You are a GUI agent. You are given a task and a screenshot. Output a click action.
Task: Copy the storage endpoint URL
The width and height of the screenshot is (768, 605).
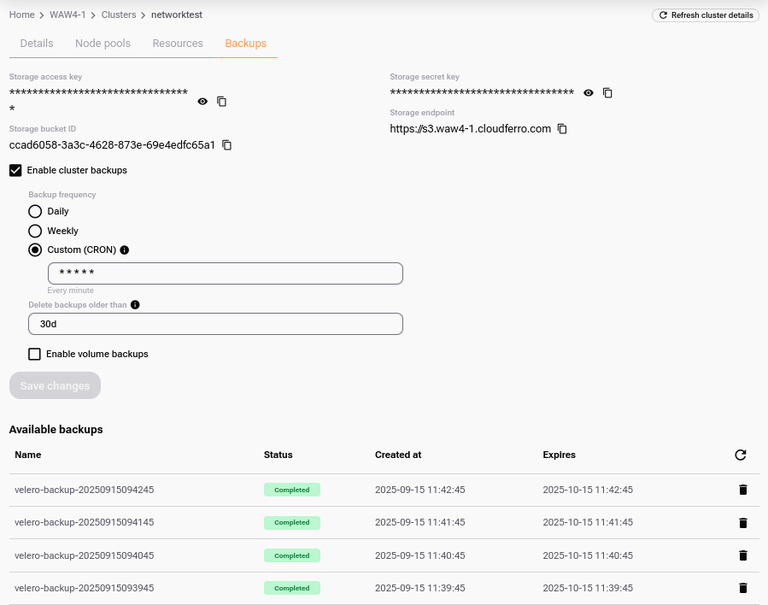(x=562, y=129)
